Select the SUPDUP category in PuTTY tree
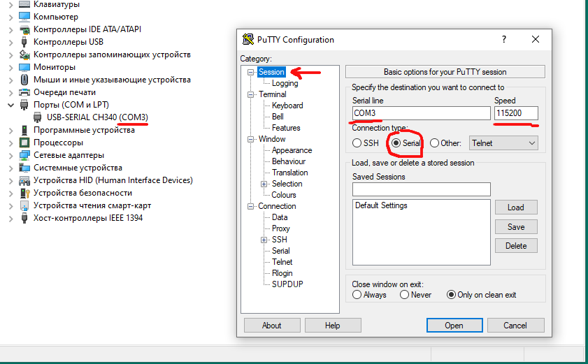Screen dimensions: 588x364 (x=287, y=284)
